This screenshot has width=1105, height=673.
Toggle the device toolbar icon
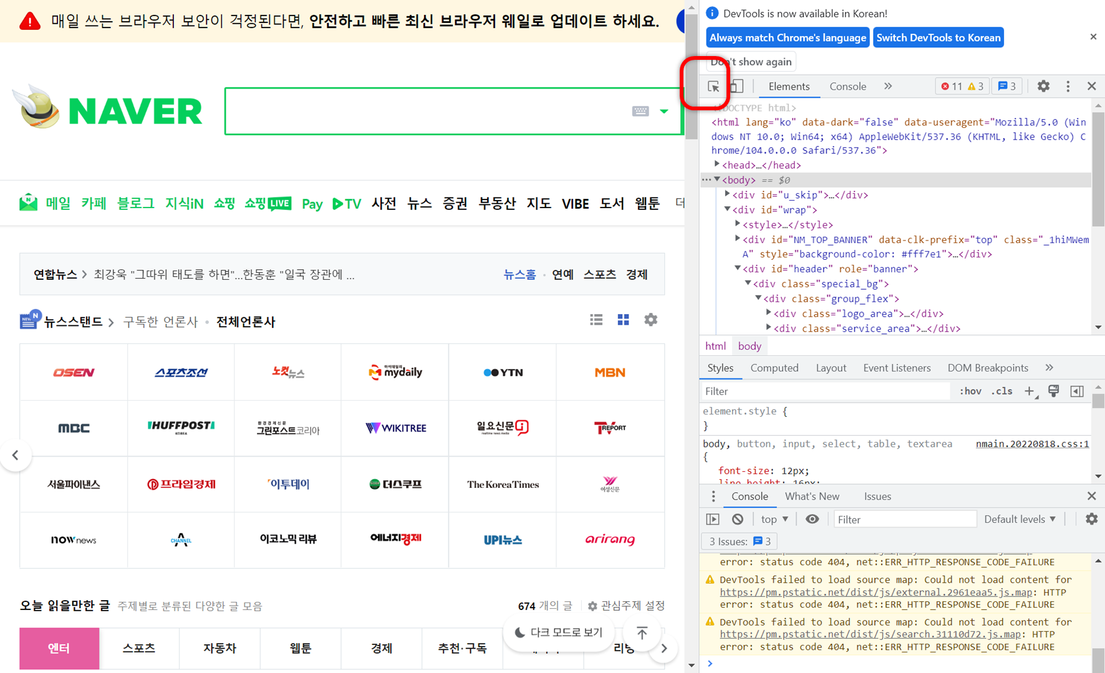tap(736, 87)
